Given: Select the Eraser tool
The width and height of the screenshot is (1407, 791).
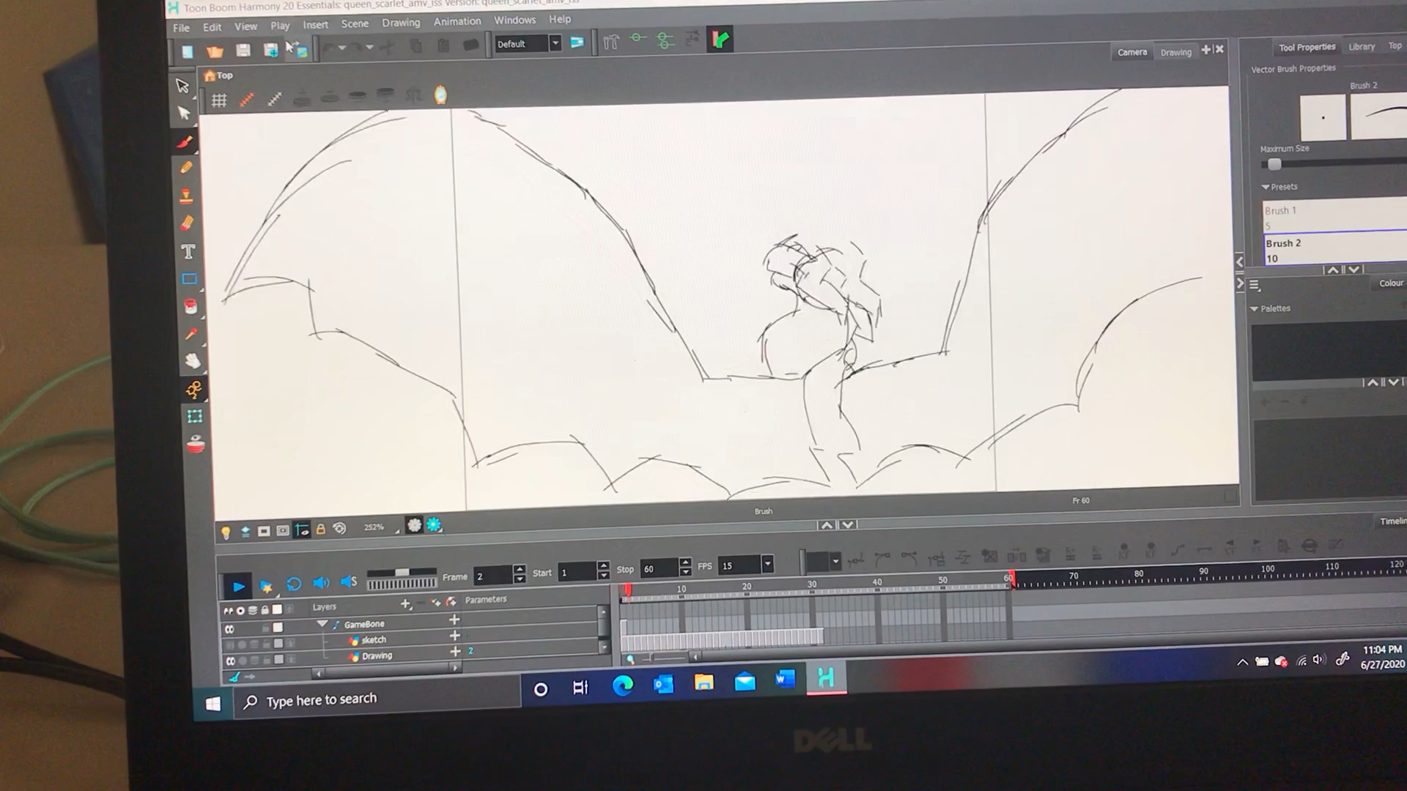Looking at the screenshot, I should [x=187, y=223].
